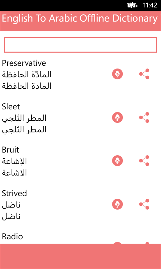Tap the first Arabic translation of Strived
Viewport: 161px width, 269px height.
(11, 205)
